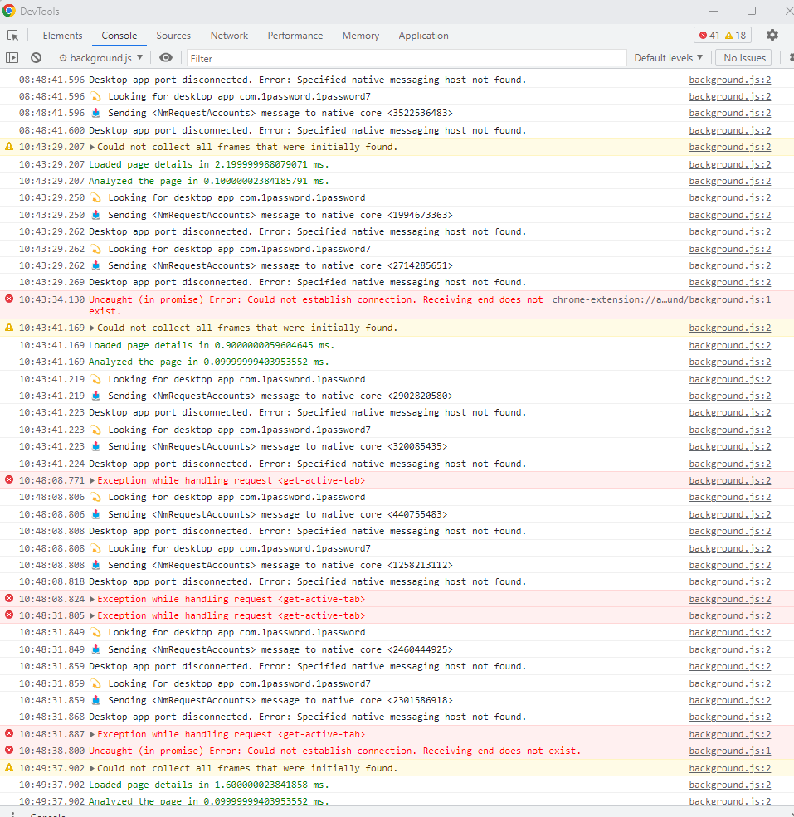Activate the inspect element picker icon
794x817 pixels.
click(13, 36)
